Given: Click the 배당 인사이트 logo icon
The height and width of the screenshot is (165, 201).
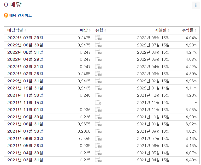Looking at the screenshot, I should [x=6, y=15].
